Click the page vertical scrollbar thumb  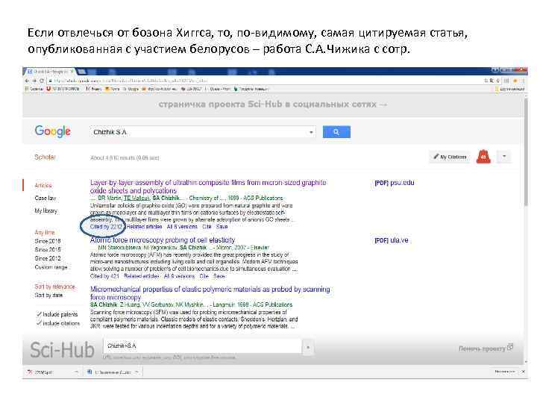coord(526,151)
